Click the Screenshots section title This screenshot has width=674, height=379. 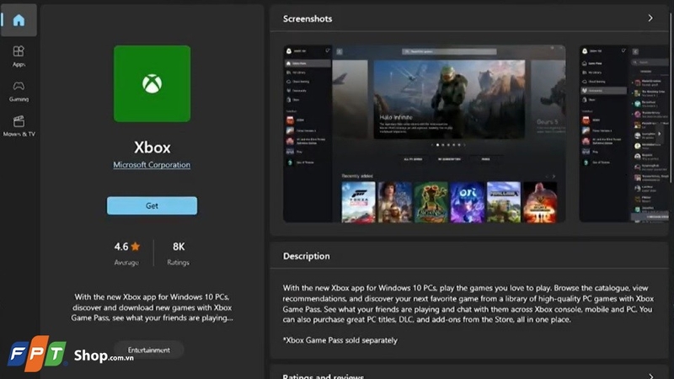click(308, 19)
